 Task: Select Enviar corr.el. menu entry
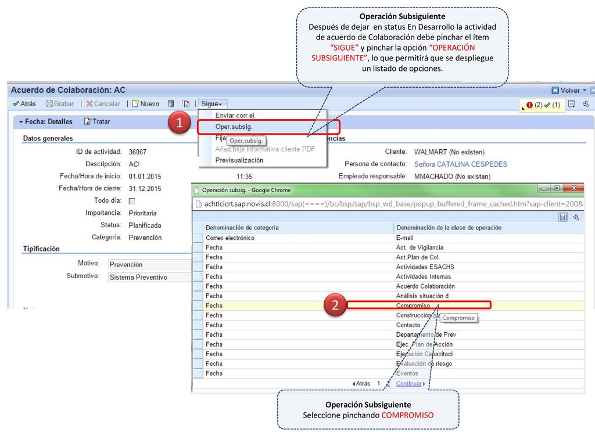[x=235, y=116]
